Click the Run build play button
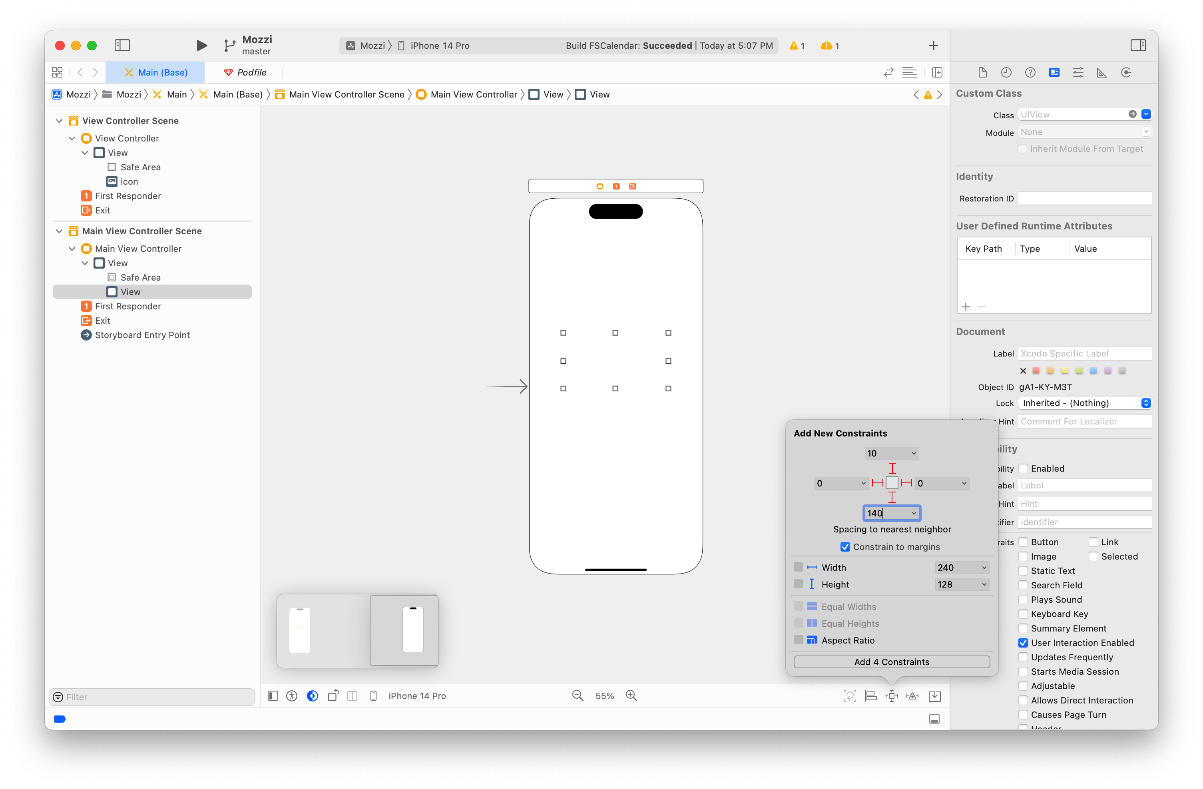This screenshot has height=789, width=1203. pyautogui.click(x=201, y=46)
